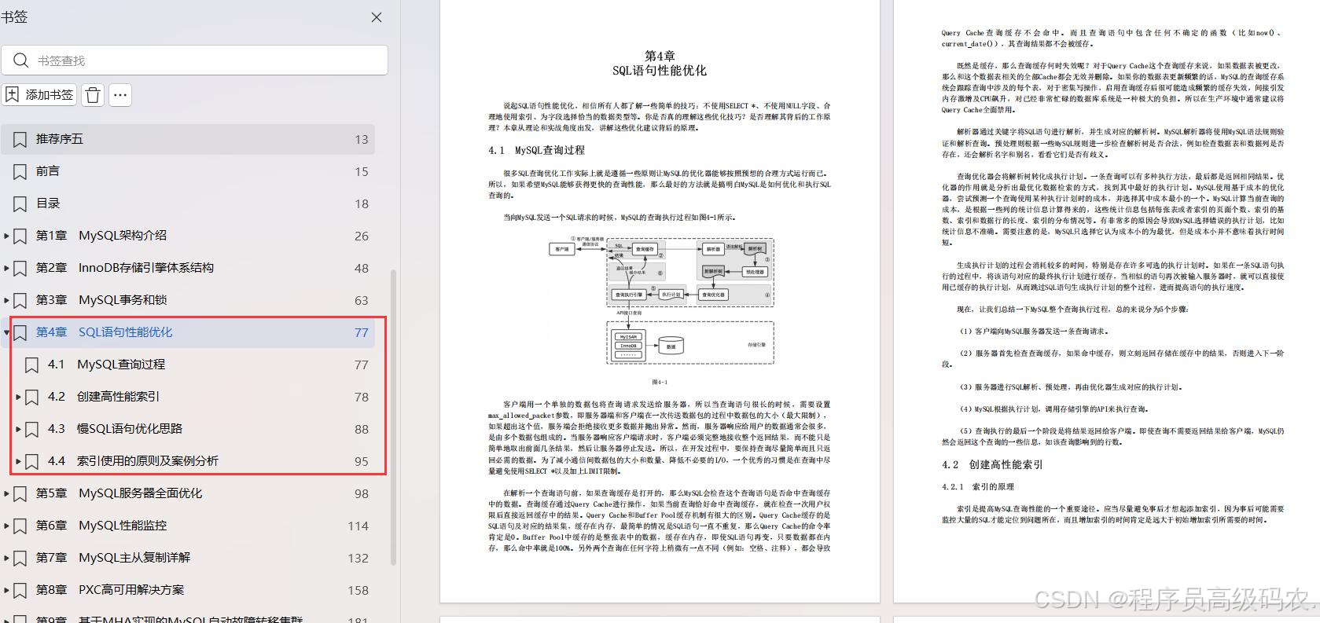1320x623 pixels.
Task: Click page number 132 for 第7章
Action: point(358,559)
